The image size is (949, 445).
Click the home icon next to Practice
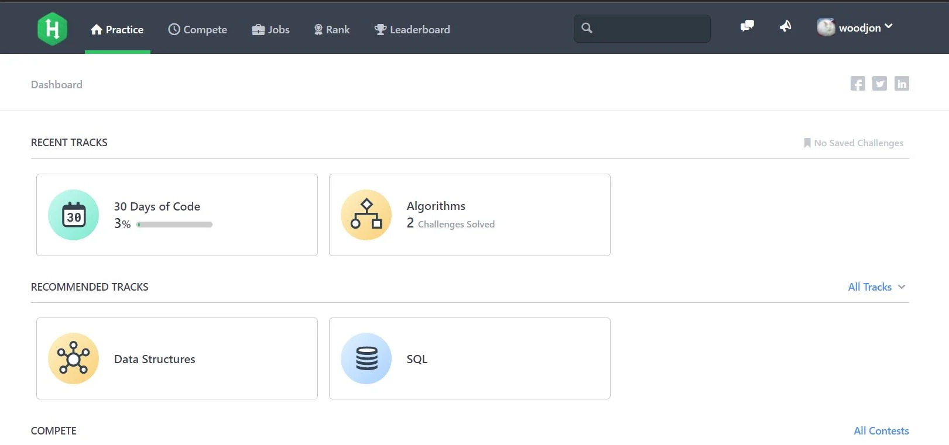pyautogui.click(x=97, y=29)
